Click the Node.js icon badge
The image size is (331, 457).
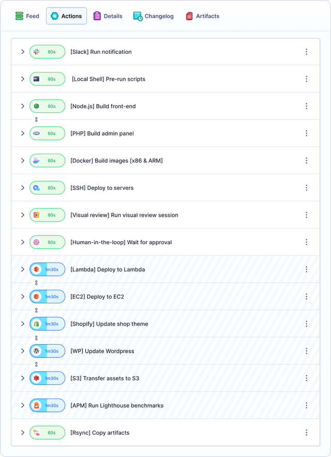(x=36, y=106)
